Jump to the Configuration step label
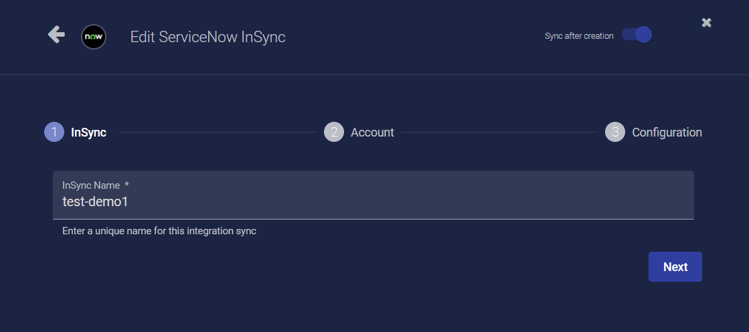The image size is (749, 332). [x=667, y=133]
